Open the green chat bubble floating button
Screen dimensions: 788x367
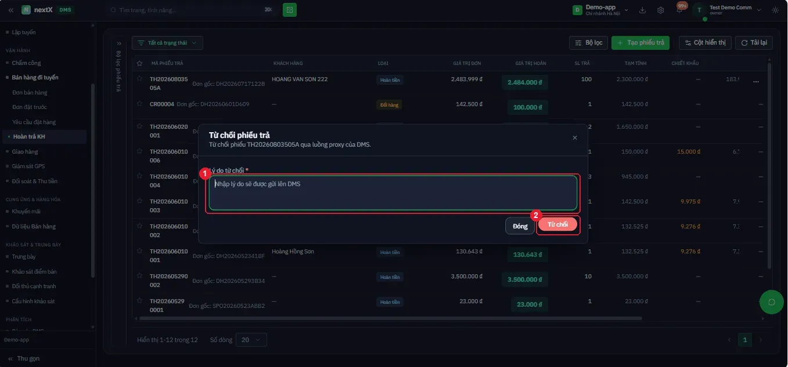[772, 301]
